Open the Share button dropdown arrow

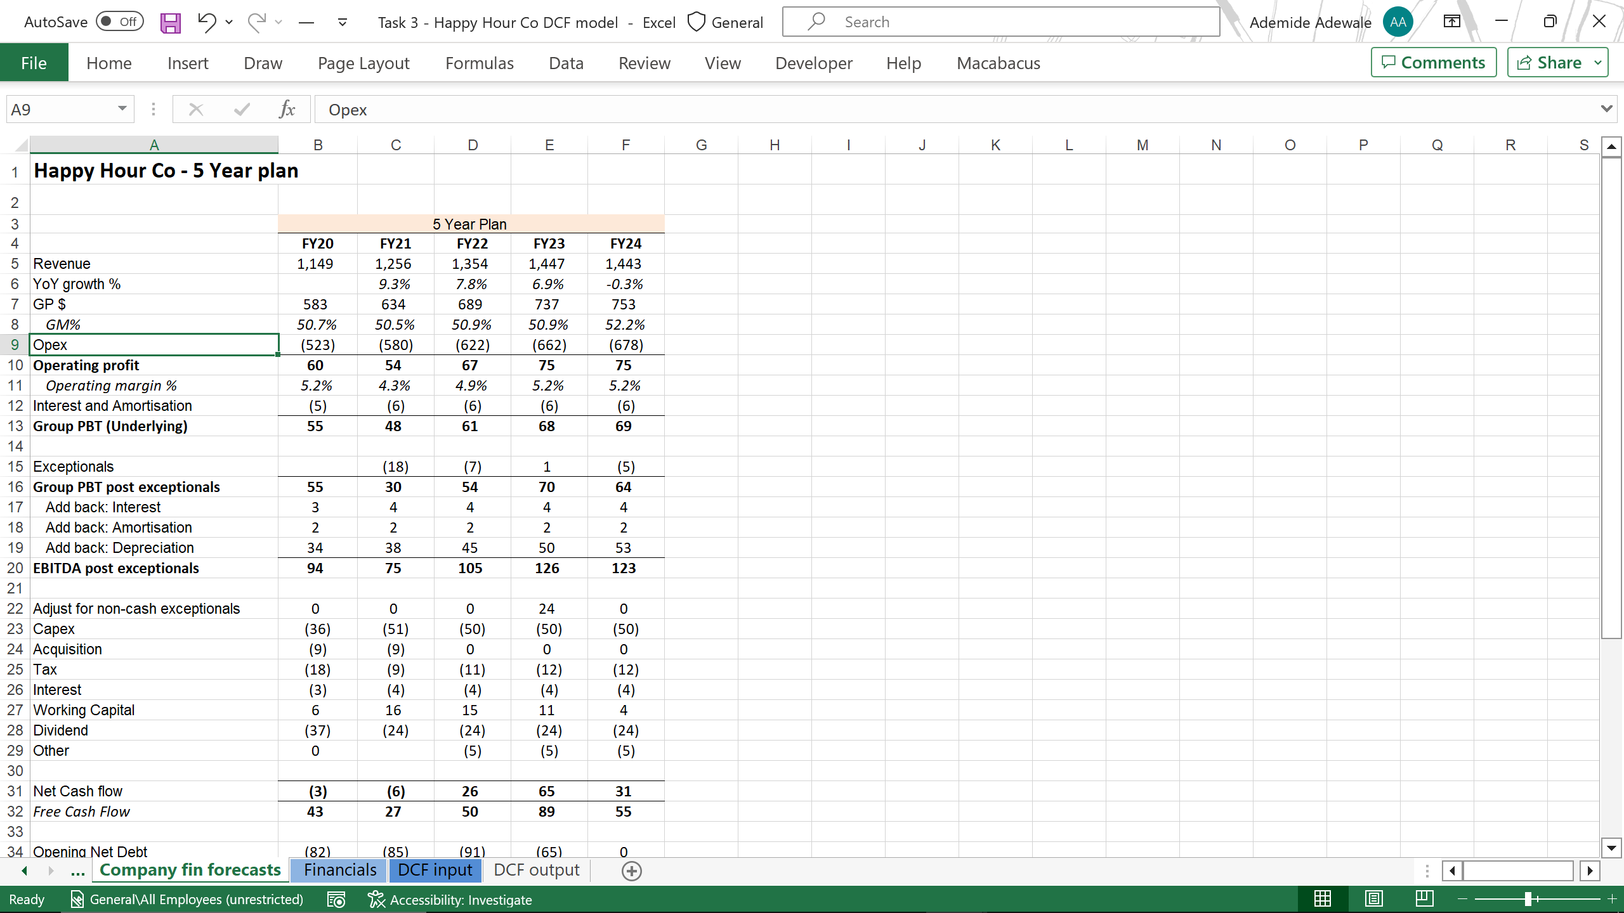(1598, 63)
